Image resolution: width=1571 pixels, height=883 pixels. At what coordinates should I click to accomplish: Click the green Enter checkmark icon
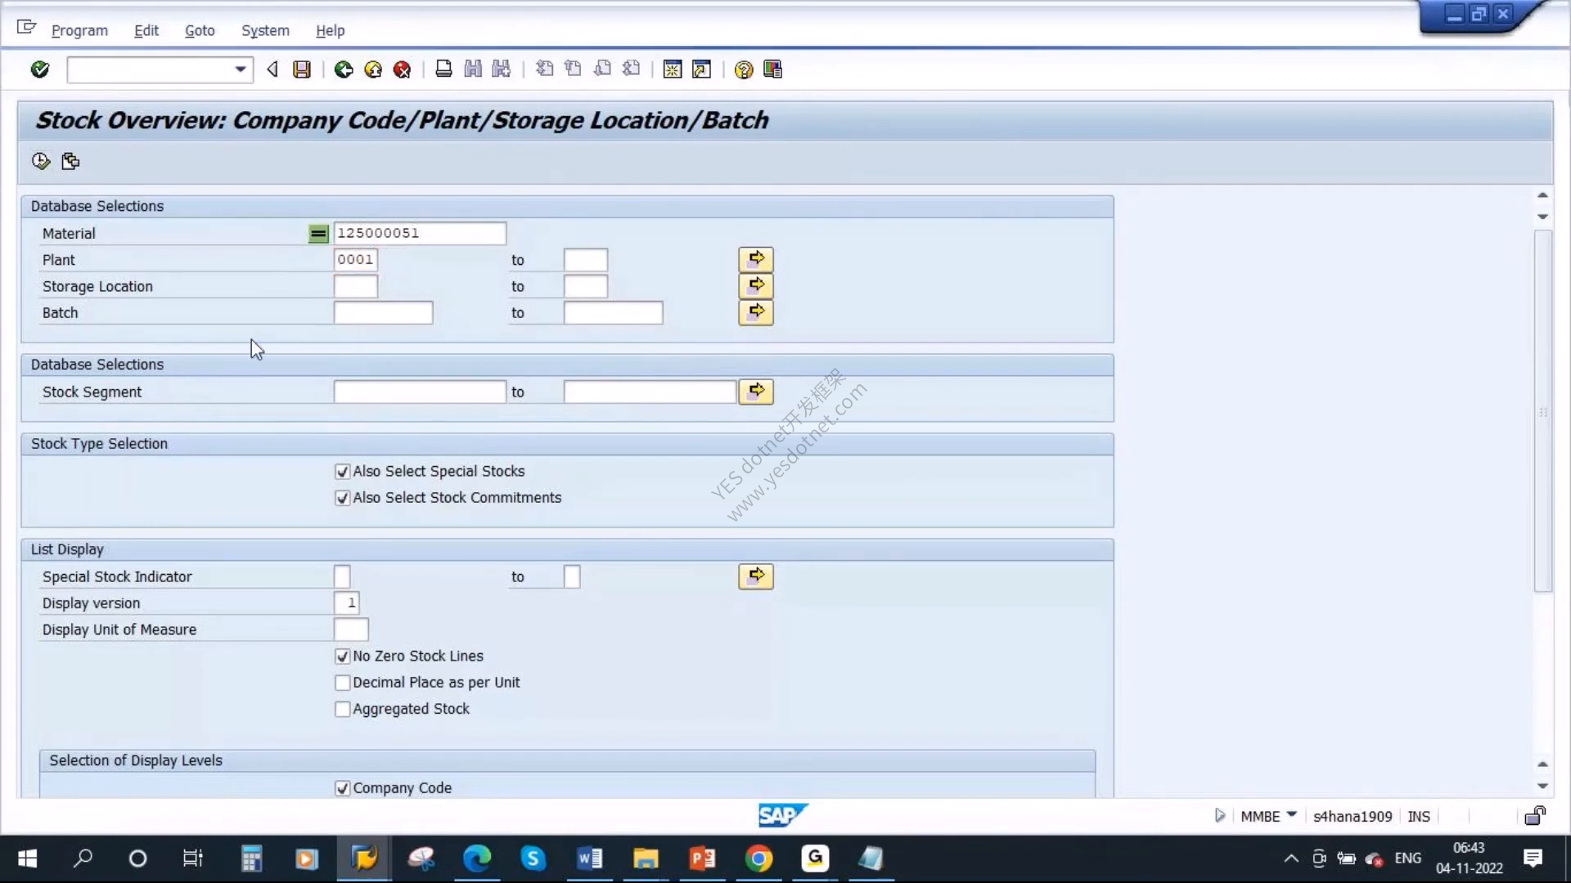click(39, 69)
